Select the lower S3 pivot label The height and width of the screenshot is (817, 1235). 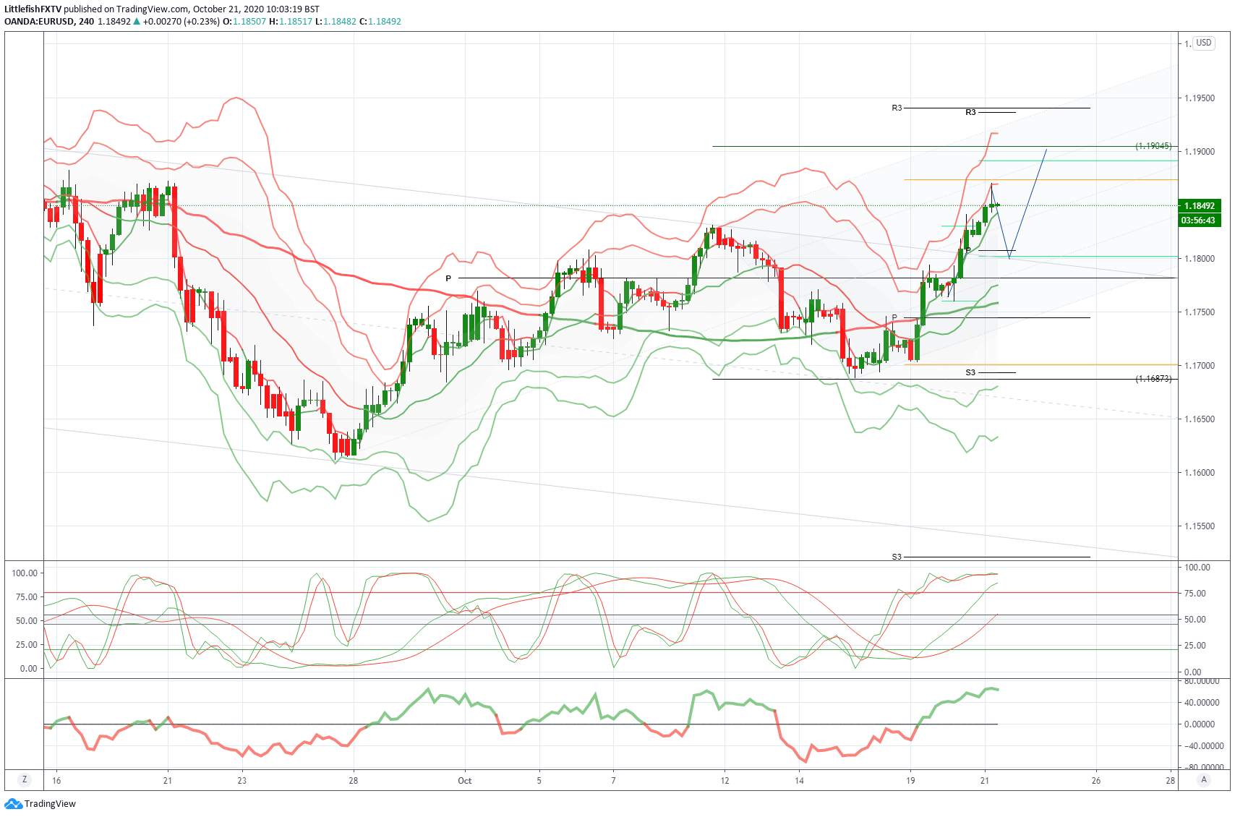(x=897, y=557)
